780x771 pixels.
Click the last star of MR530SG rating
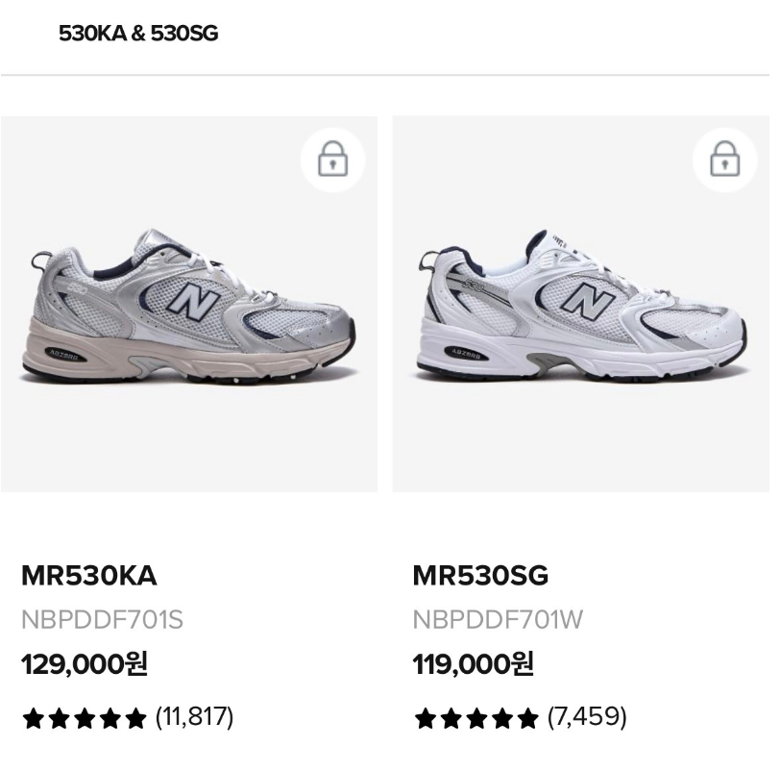(x=528, y=718)
